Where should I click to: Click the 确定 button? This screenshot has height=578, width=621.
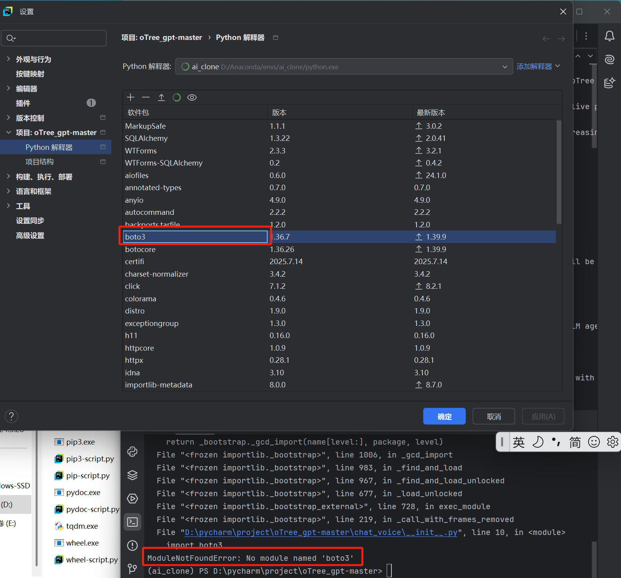(444, 416)
